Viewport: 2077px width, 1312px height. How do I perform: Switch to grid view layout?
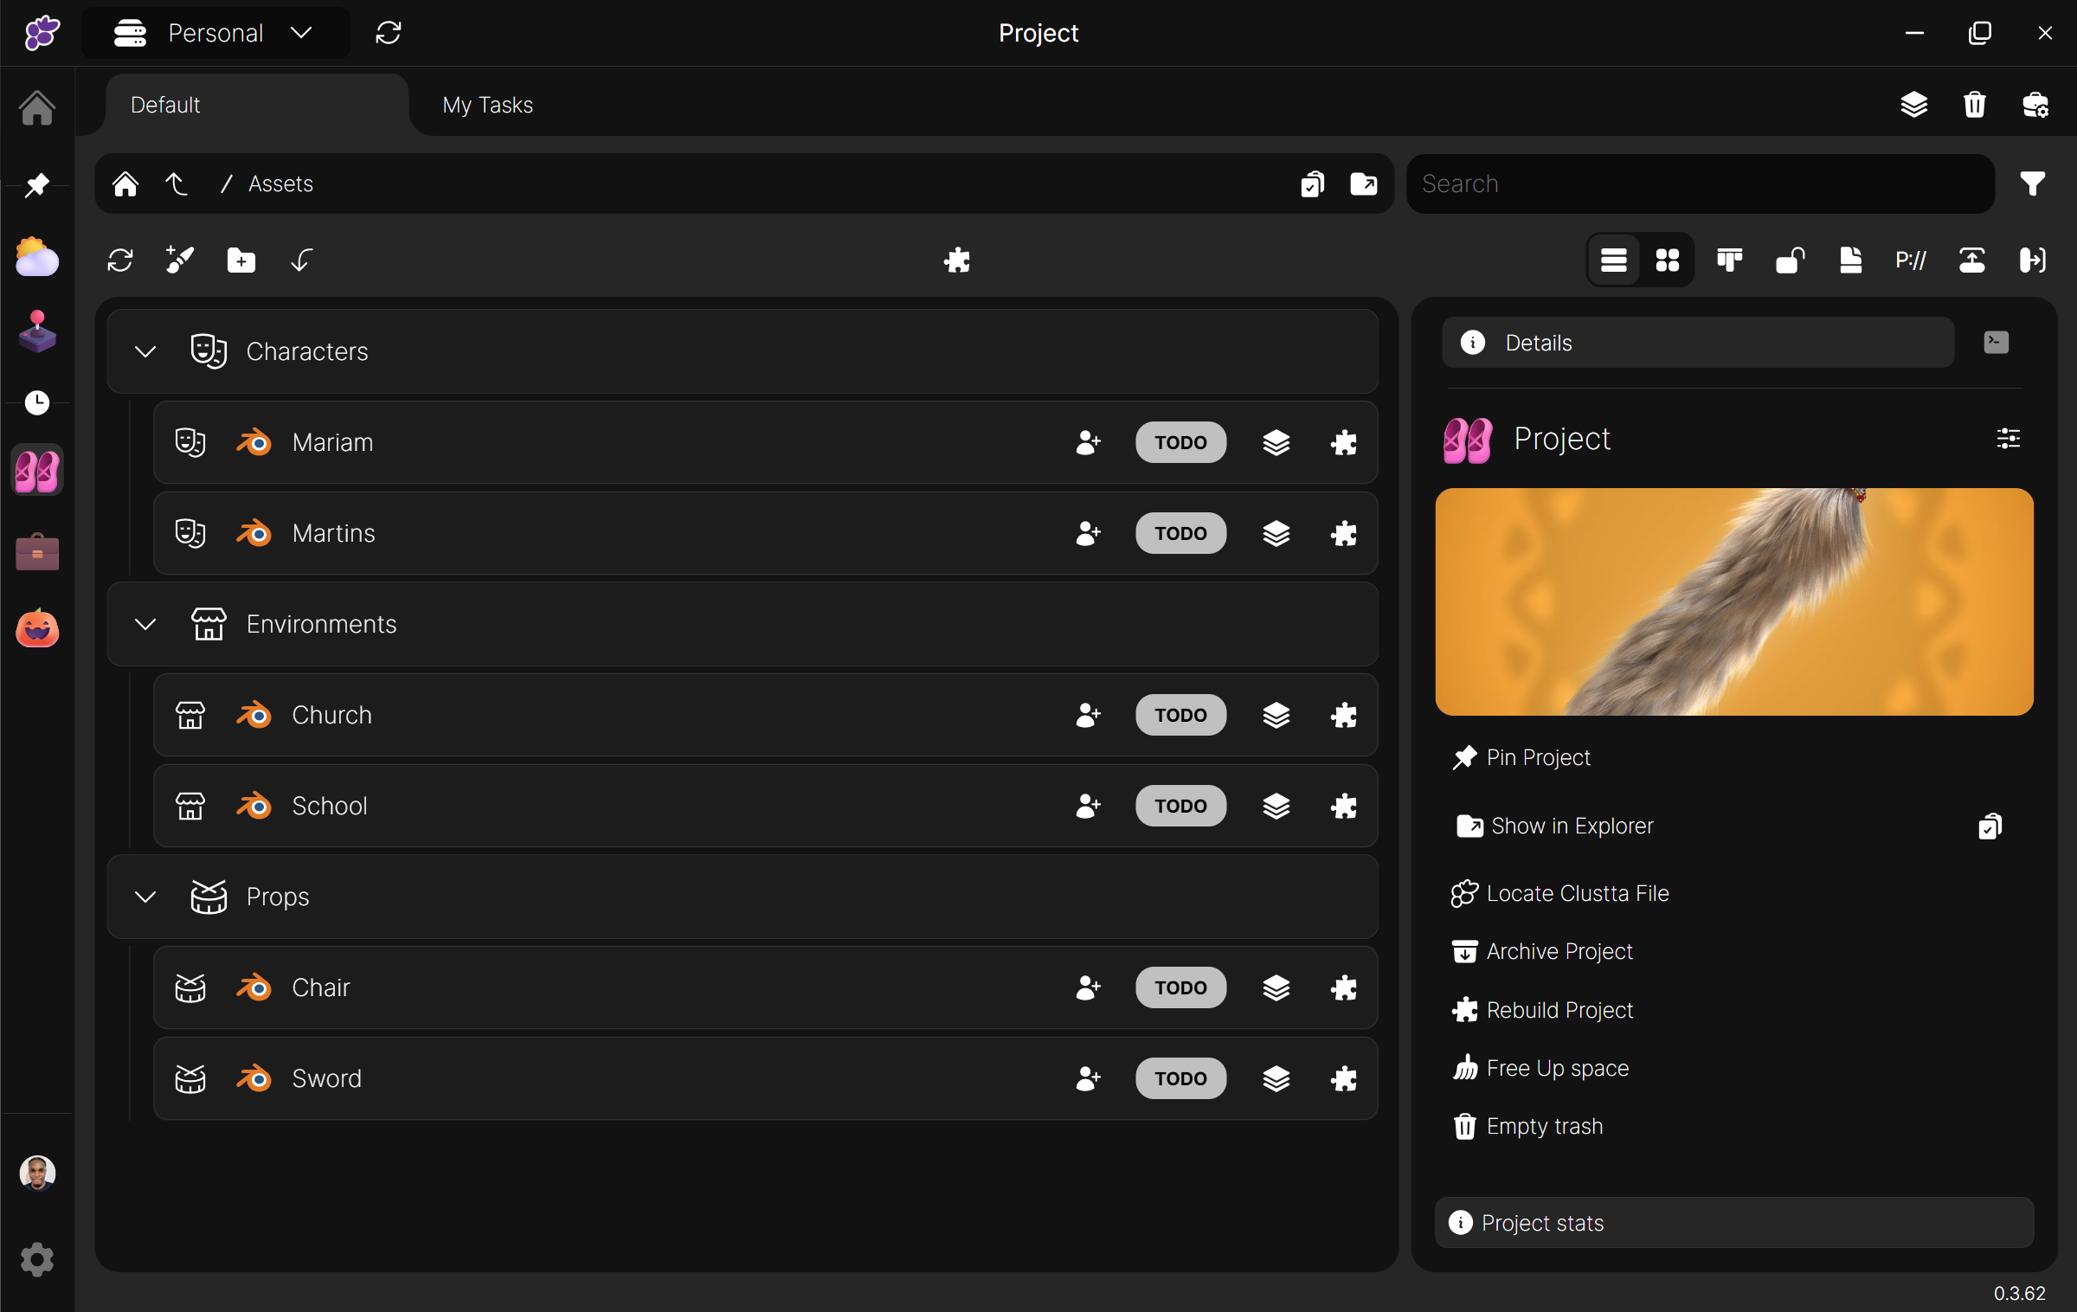(1667, 260)
